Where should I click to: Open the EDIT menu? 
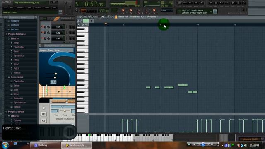click(12, 7)
